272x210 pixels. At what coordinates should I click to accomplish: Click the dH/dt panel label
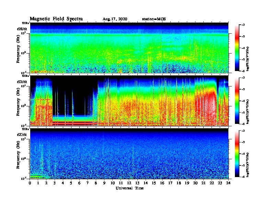[x=22, y=29]
